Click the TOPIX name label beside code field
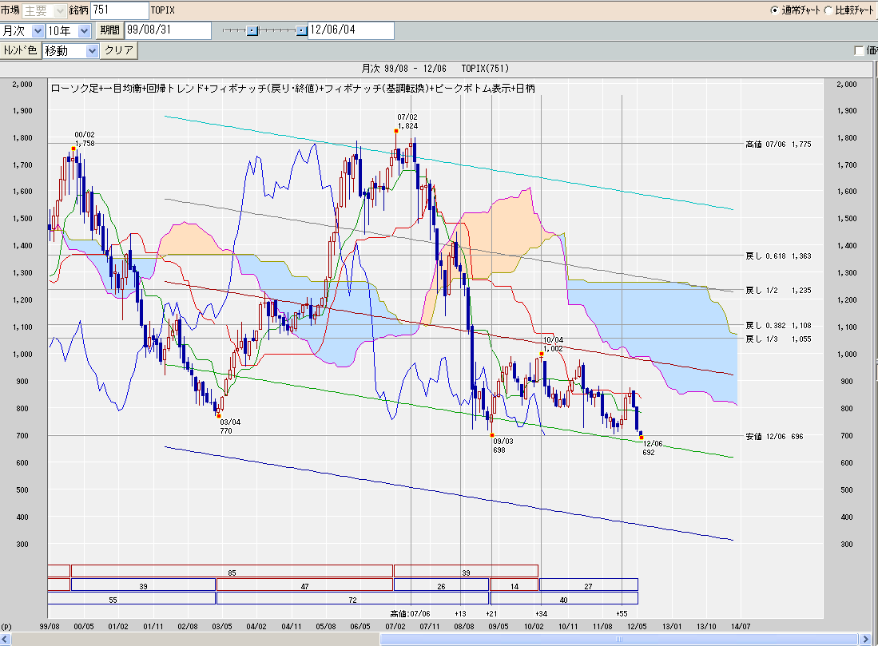Screen dimensions: 878x646 tap(162, 10)
